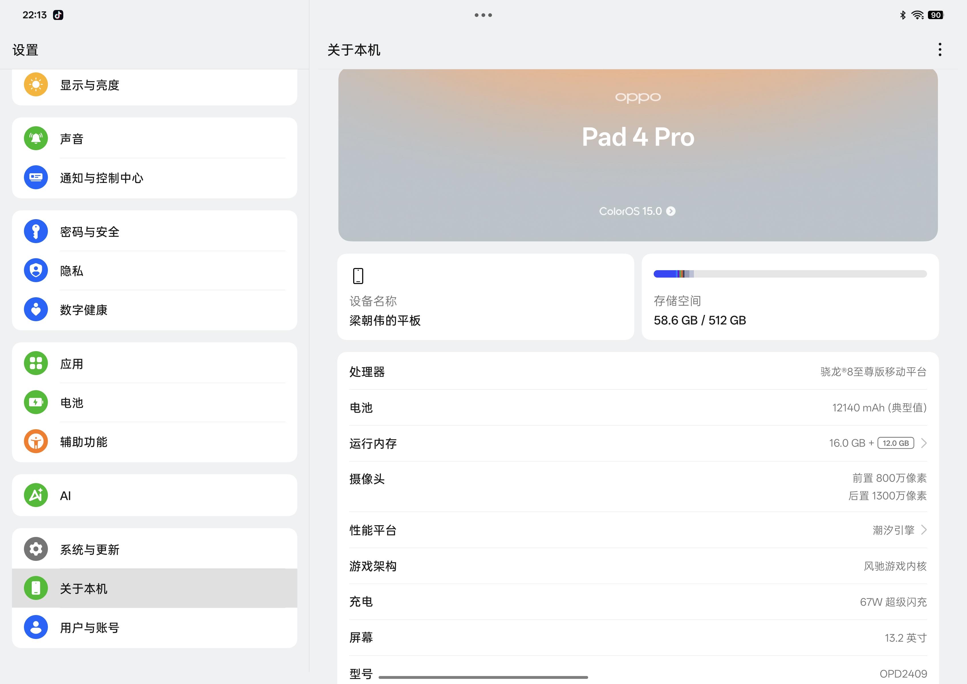Tap the 58.6 GB / 512 GB text
The image size is (967, 684).
(x=700, y=321)
